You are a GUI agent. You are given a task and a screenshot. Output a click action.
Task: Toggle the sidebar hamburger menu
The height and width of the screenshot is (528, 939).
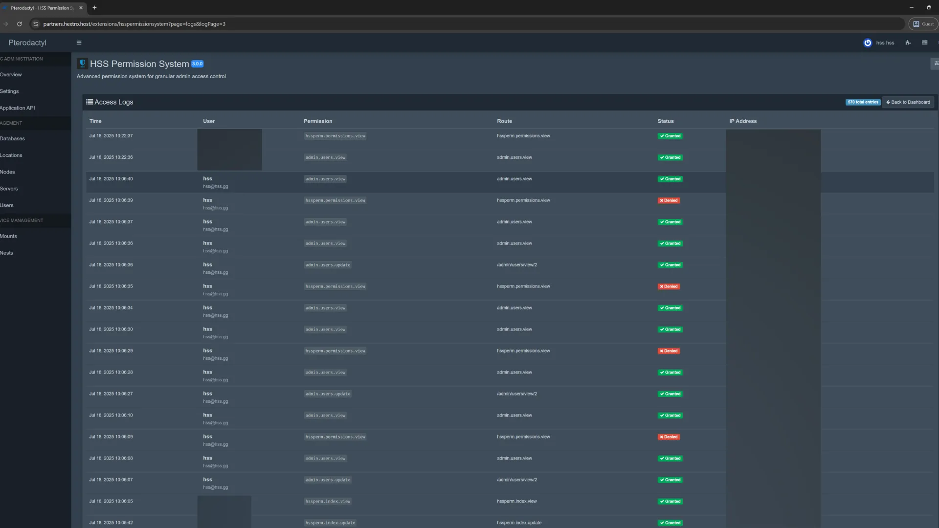[79, 43]
